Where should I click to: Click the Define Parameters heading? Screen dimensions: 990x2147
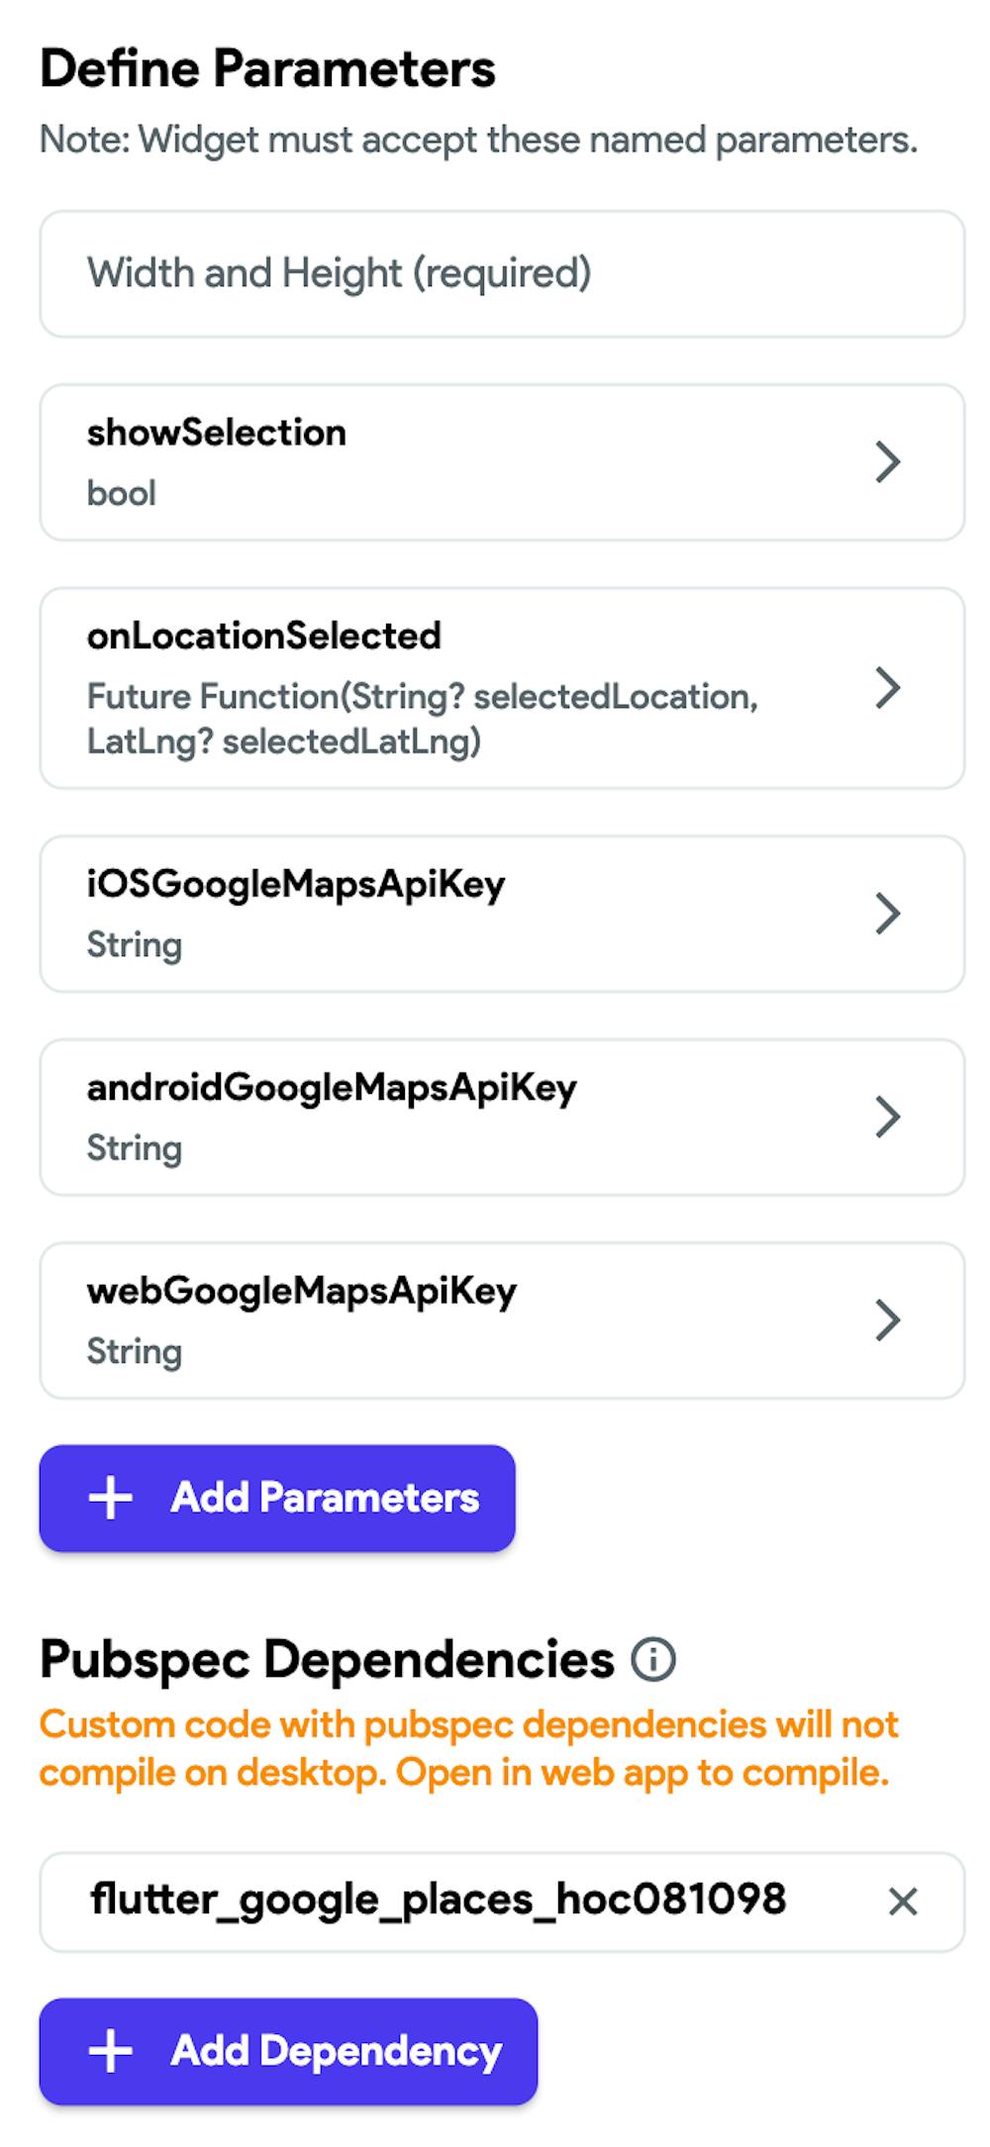point(267,67)
